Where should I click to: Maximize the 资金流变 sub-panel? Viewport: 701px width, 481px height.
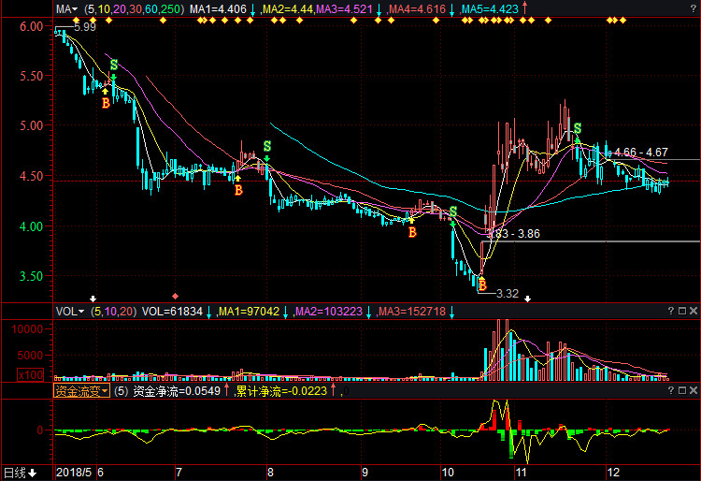tap(682, 390)
